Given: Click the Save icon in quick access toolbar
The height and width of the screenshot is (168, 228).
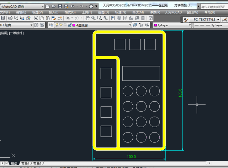Looking at the screenshot, I should tap(60, 6).
